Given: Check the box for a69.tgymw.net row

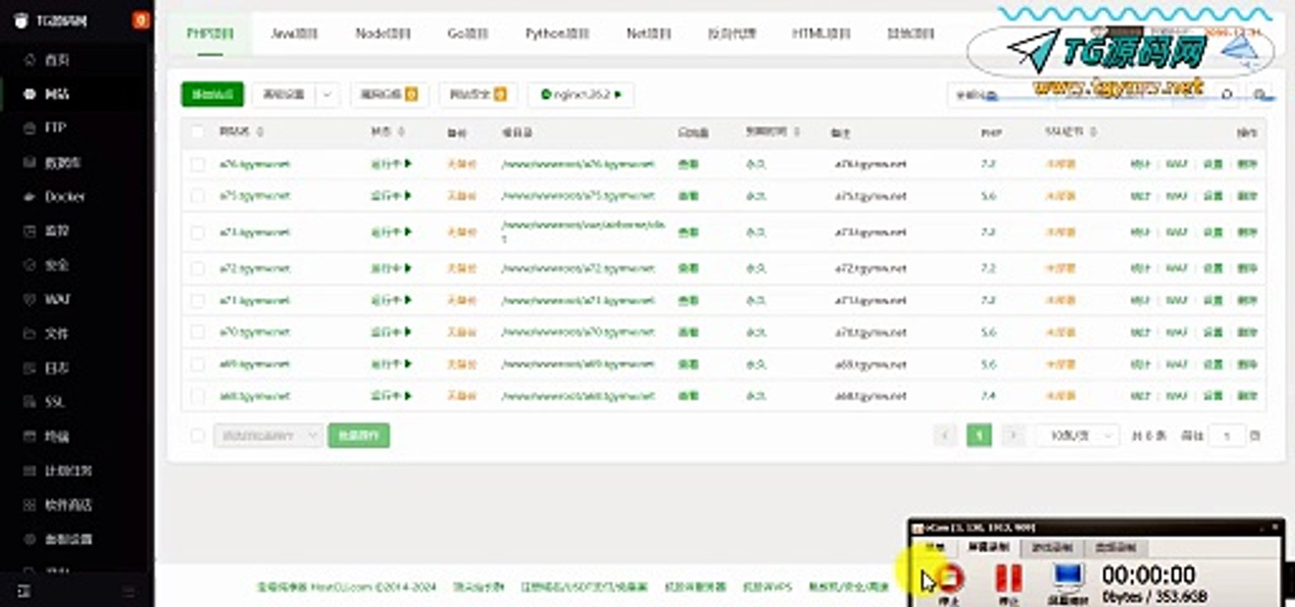Looking at the screenshot, I should [197, 364].
